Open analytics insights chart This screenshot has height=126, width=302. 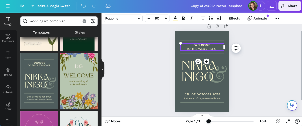coord(272,6)
